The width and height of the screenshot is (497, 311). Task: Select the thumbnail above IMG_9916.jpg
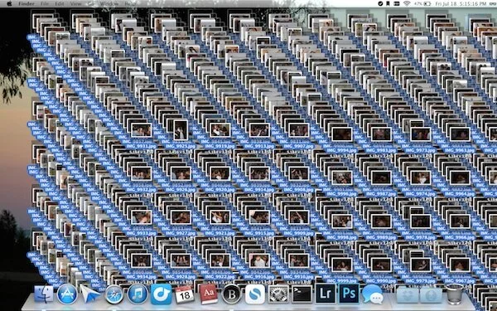click(259, 260)
